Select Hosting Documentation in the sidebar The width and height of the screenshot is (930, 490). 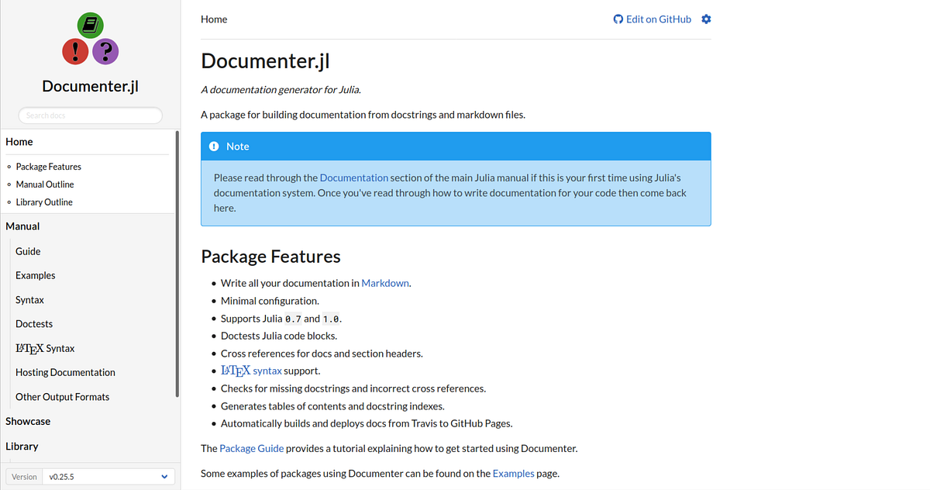pos(65,372)
